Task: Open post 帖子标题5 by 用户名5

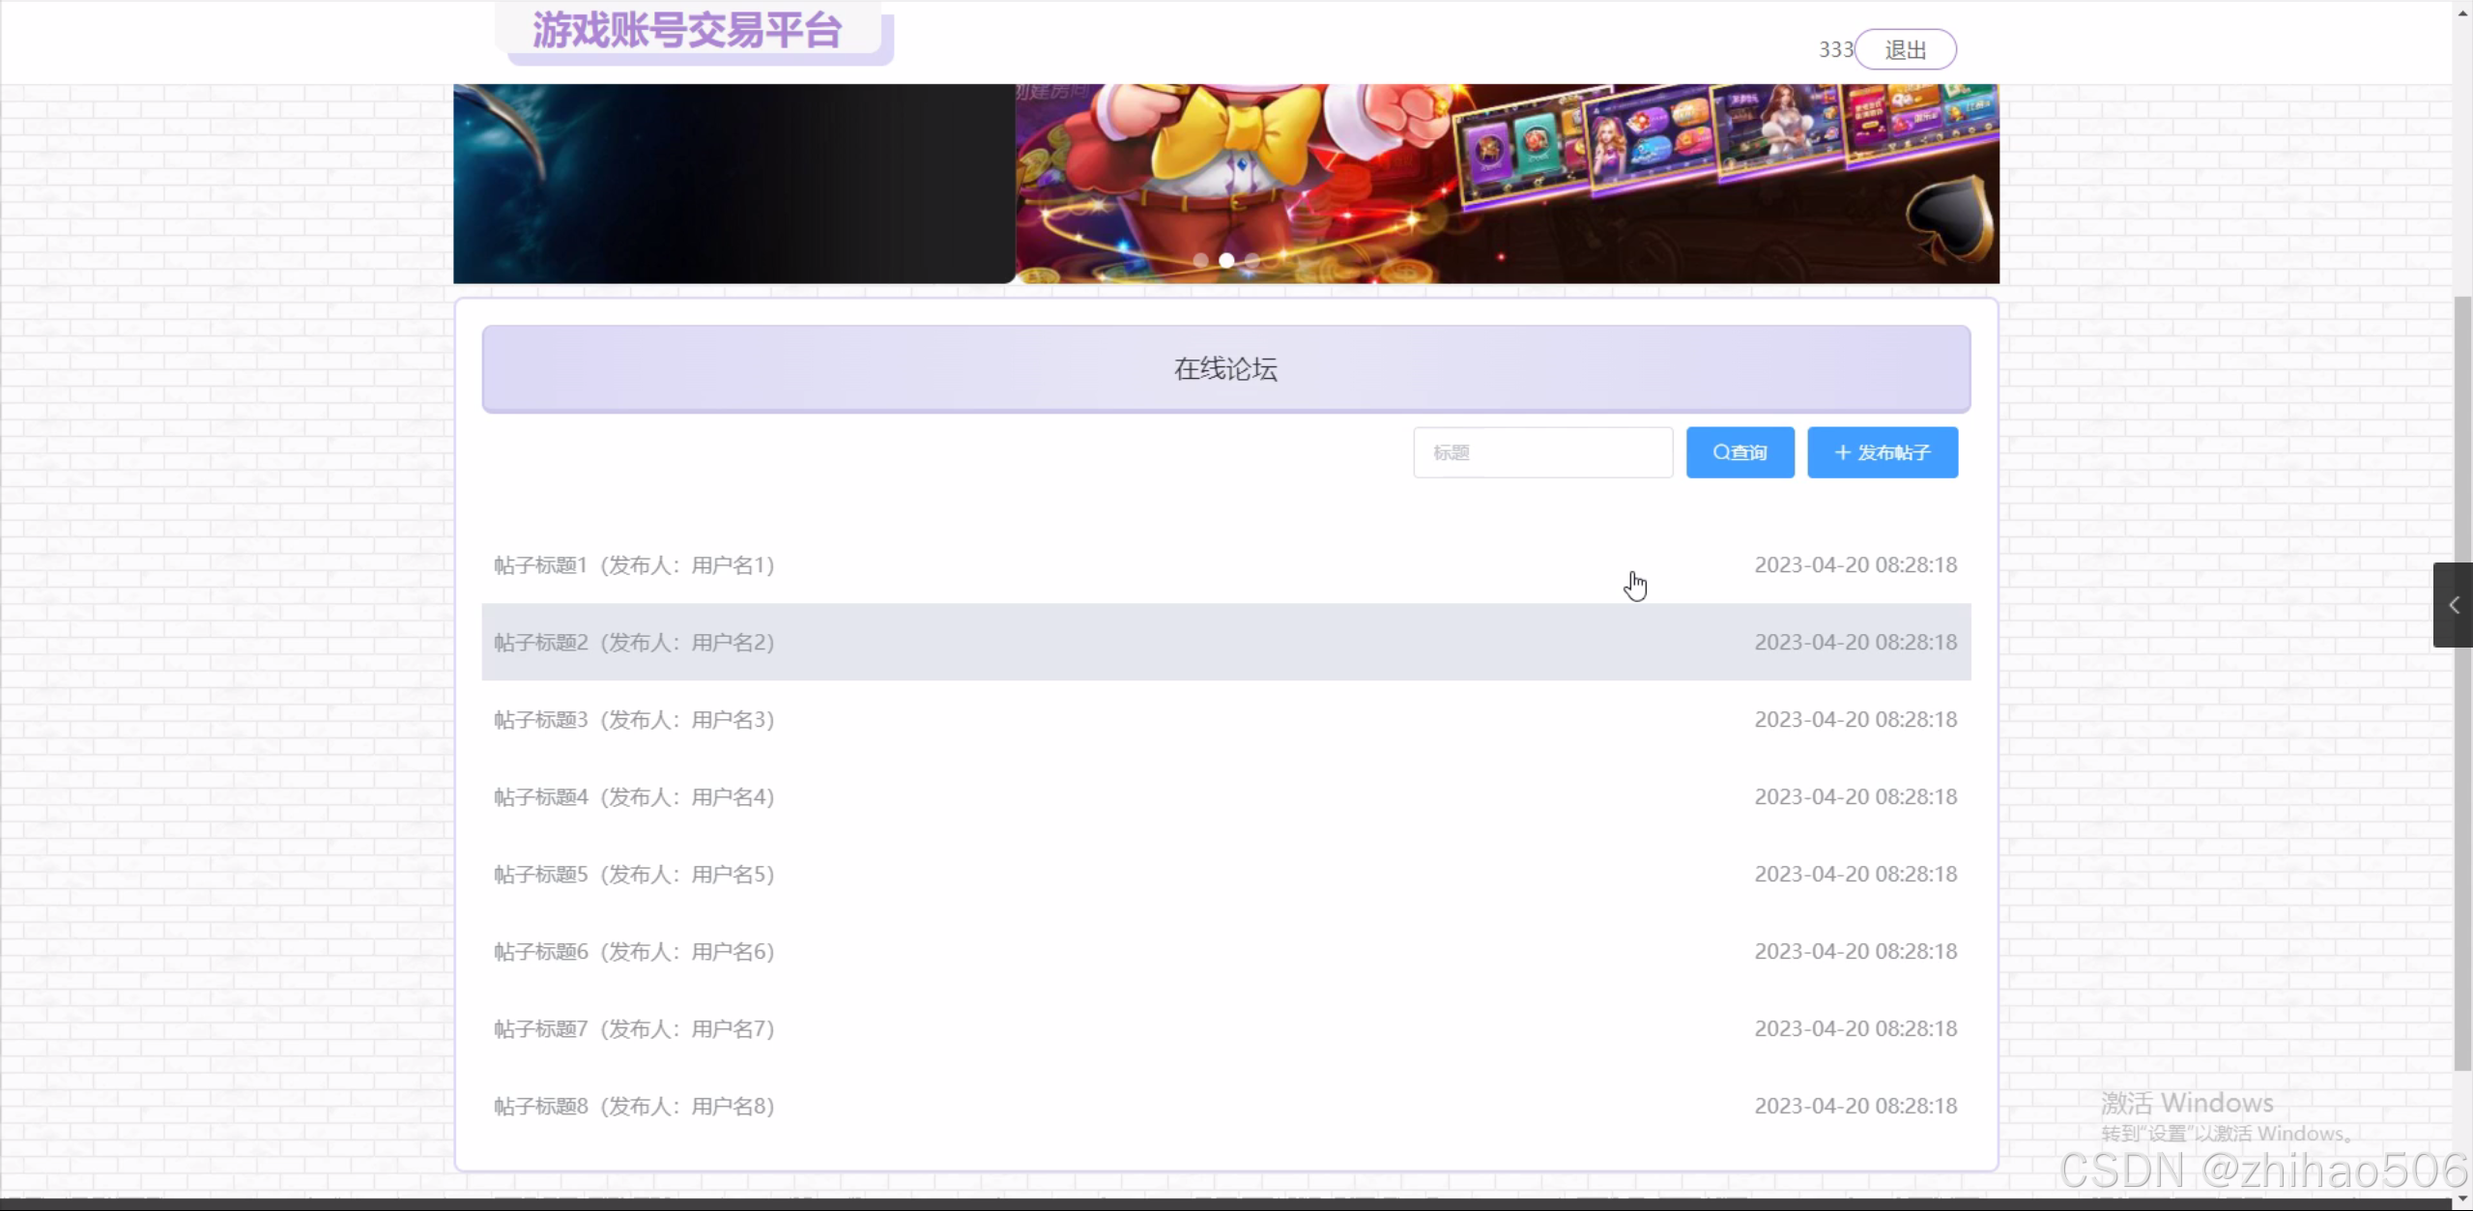Action: [634, 875]
